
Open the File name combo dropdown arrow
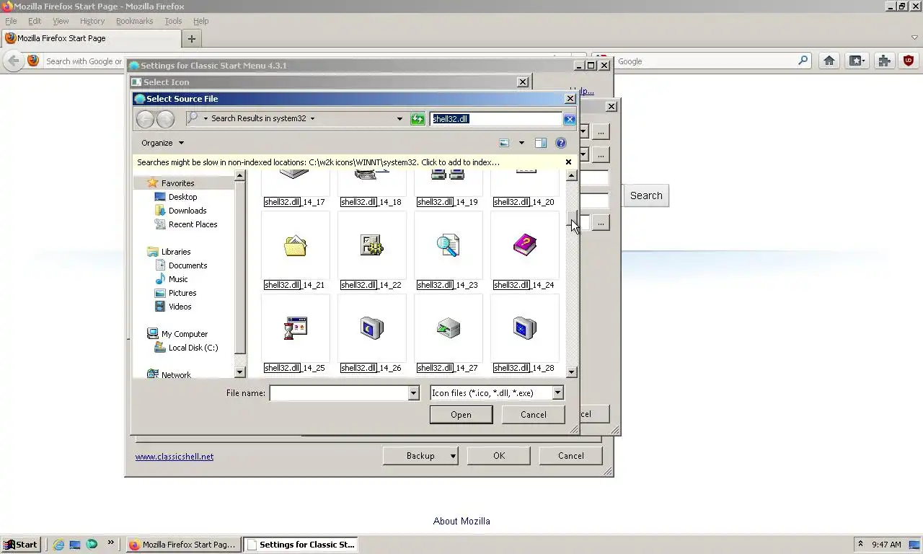(x=414, y=393)
